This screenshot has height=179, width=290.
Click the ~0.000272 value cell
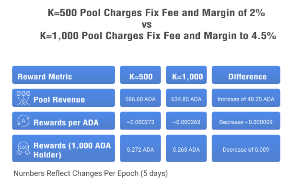pyautogui.click(x=140, y=121)
